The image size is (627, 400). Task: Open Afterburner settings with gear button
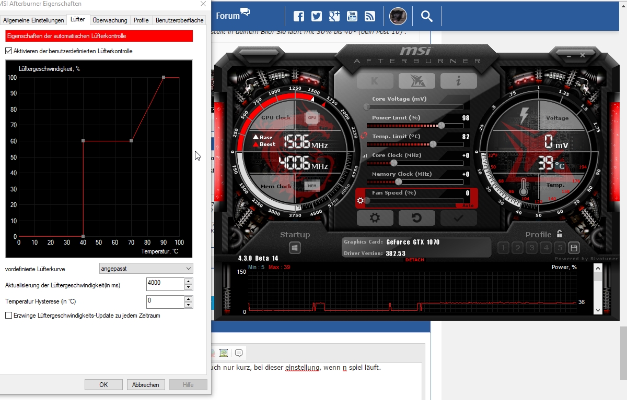click(x=375, y=217)
